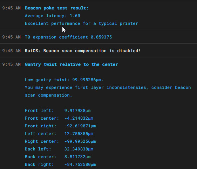Click the 'Front center: -4.214832µm' row
The width and height of the screenshot is (197, 169).
coord(59,118)
